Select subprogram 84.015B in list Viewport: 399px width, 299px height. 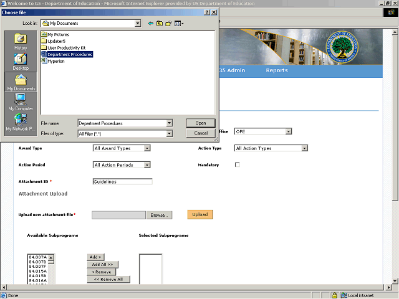(37, 276)
